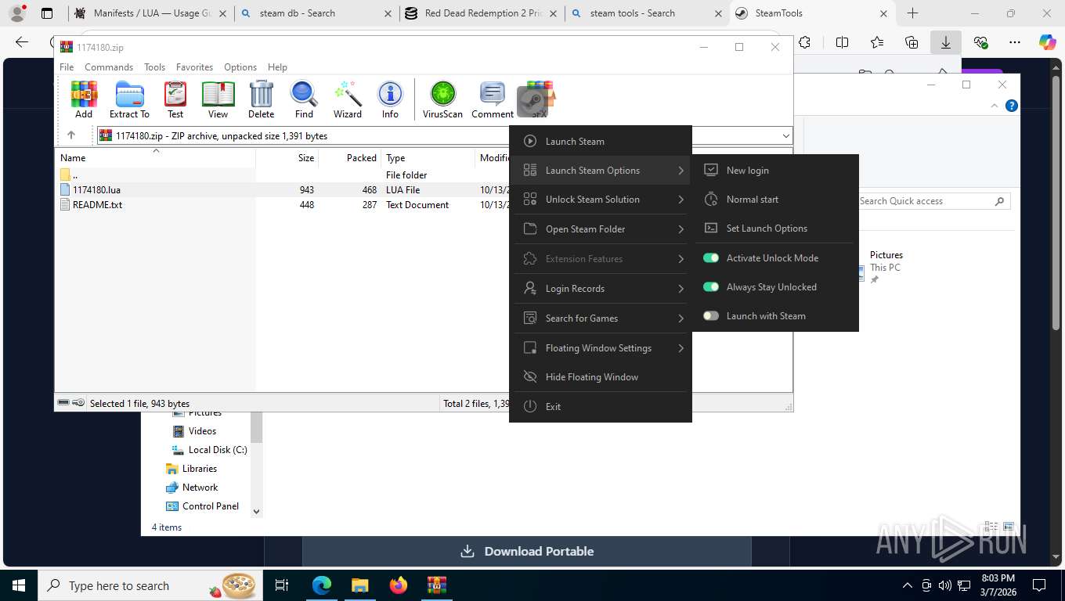Open browser settings ellipsis menu
Screen dimensions: 1065x601
click(x=1014, y=42)
